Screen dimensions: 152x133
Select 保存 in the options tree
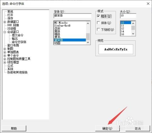(10, 19)
